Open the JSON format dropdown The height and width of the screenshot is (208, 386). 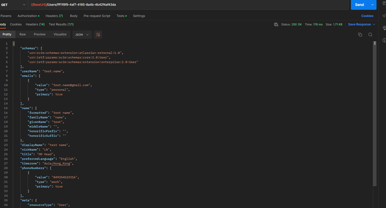pos(82,35)
